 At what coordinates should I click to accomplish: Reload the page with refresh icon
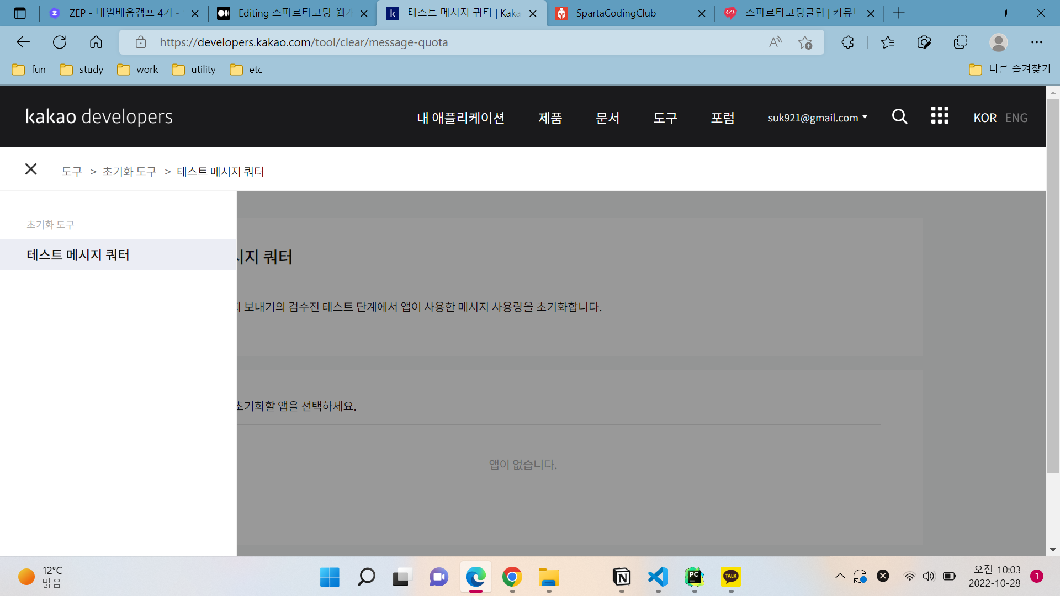(60, 42)
